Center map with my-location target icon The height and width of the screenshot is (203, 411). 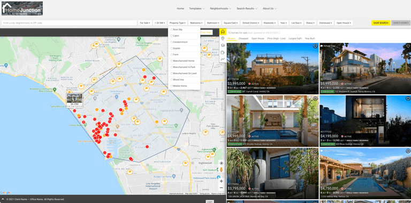pos(221,163)
